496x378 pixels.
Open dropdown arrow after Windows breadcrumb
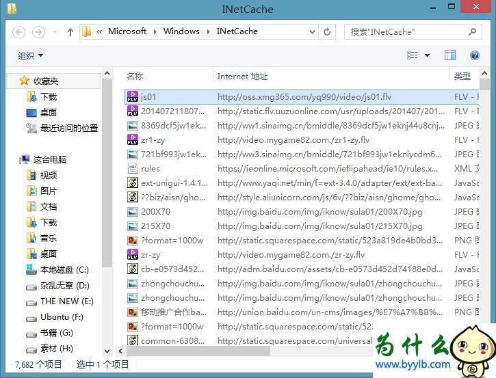point(209,31)
